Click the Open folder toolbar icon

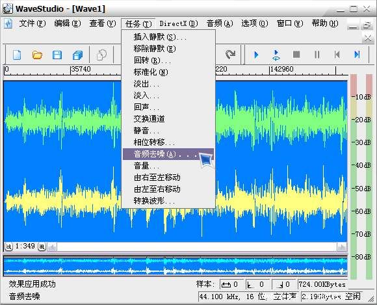(37, 55)
